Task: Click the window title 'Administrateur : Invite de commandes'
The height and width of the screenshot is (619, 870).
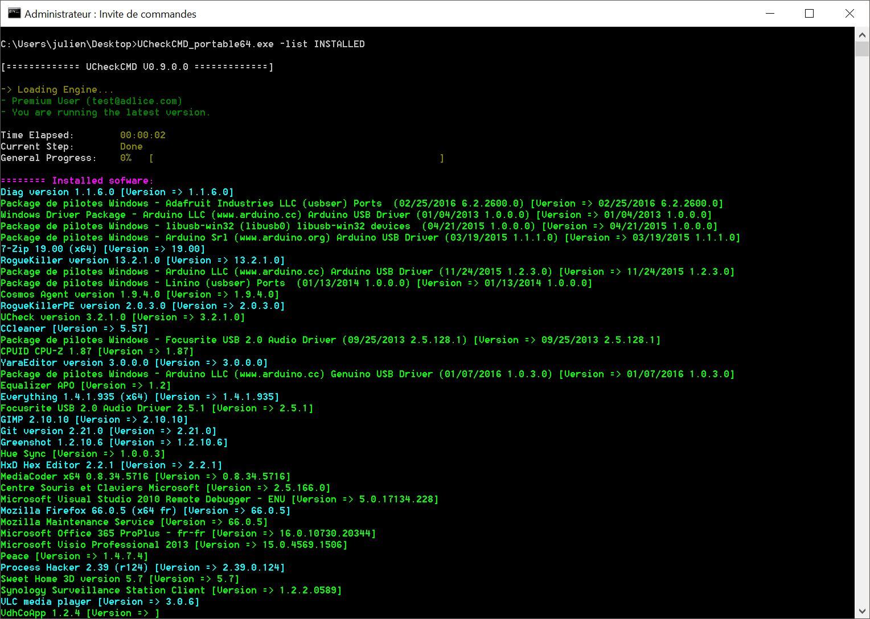Action: (x=110, y=14)
